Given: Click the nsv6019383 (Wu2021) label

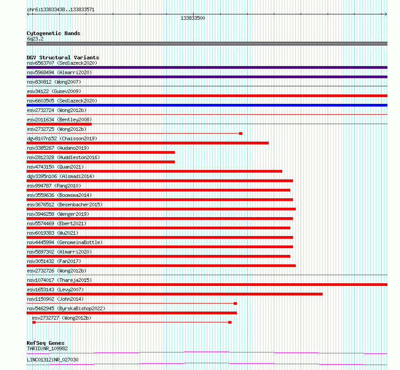Looking at the screenshot, I should [x=53, y=233].
